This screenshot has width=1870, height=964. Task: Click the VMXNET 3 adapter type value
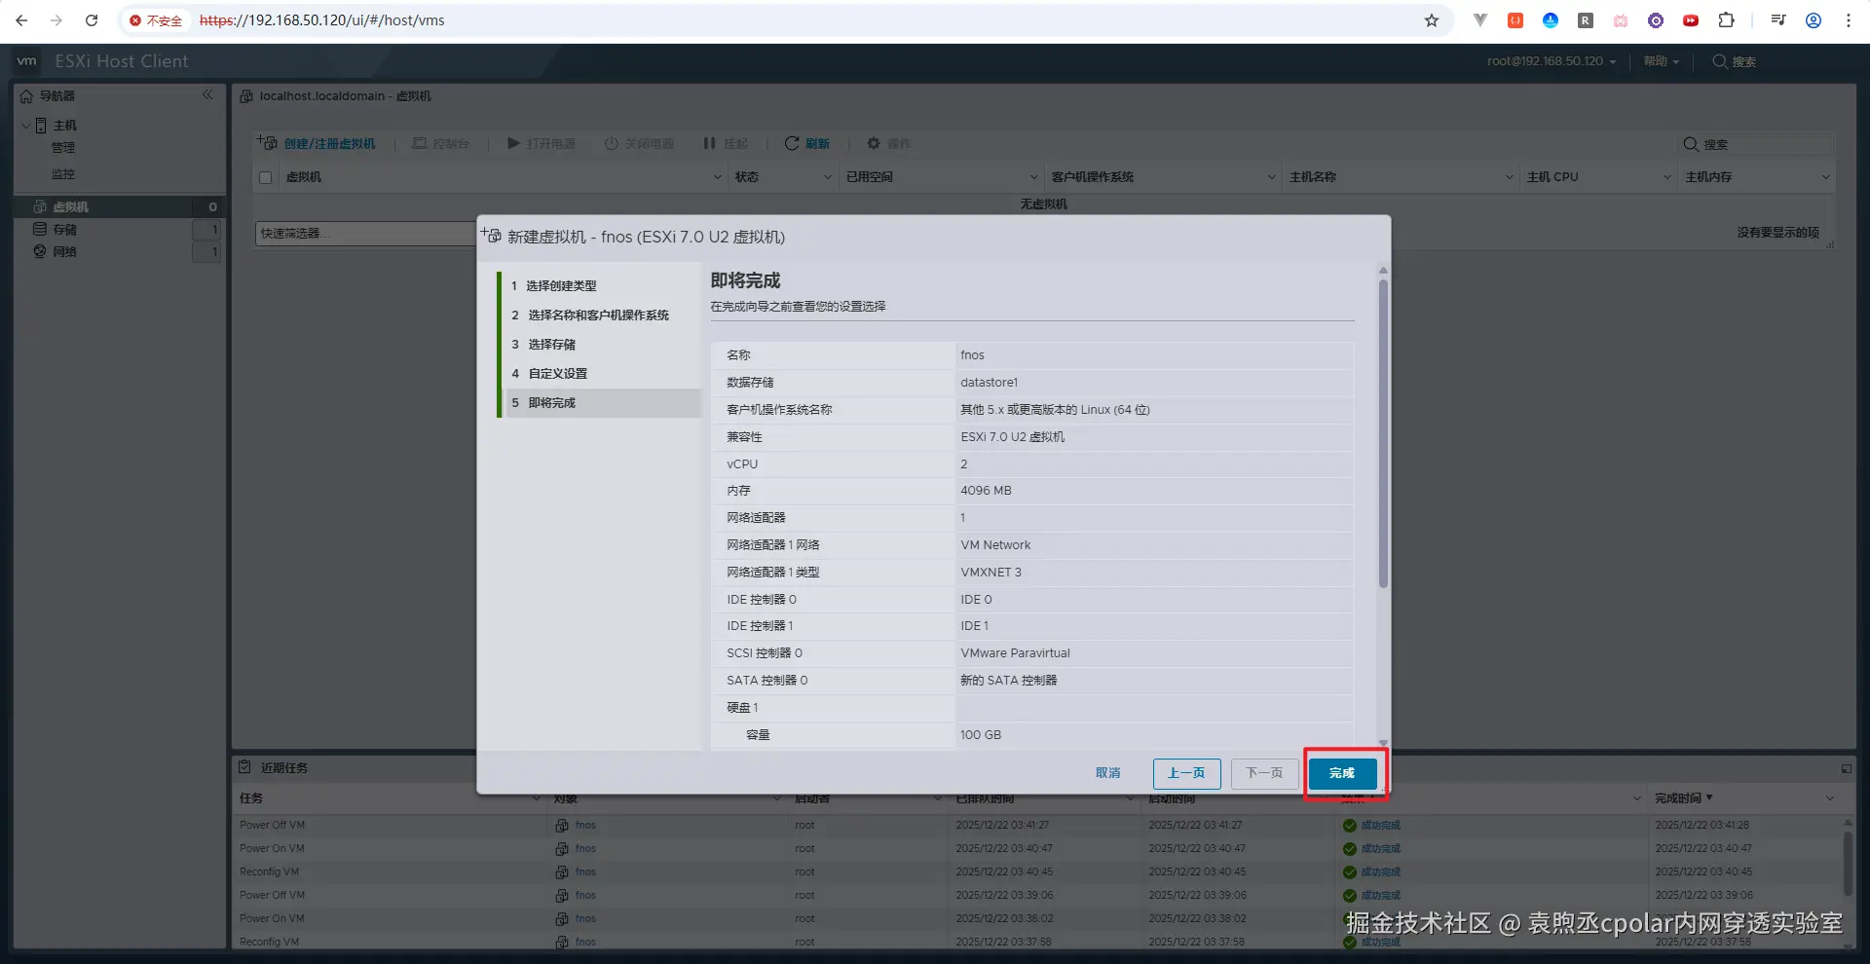[x=991, y=573]
